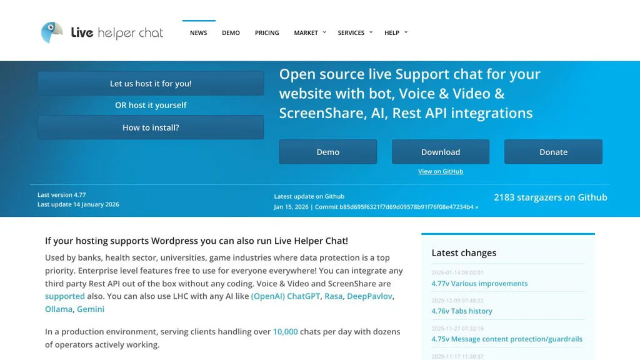Click the Live Helper Chat parrot logo

pyautogui.click(x=52, y=32)
